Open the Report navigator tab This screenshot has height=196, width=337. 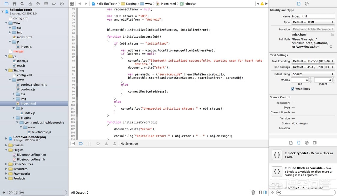click(x=62, y=4)
